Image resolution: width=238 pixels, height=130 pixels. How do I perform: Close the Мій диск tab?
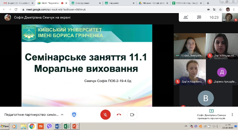tap(167, 3)
